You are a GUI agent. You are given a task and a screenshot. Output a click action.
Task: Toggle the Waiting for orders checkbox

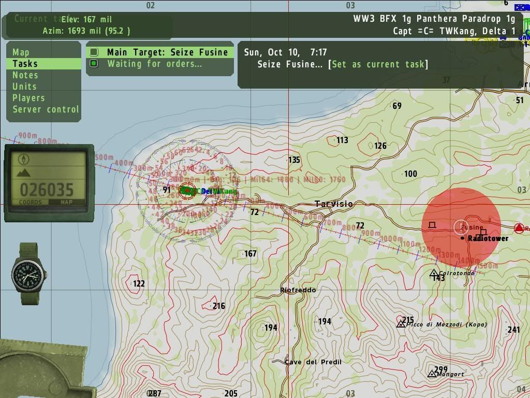point(94,64)
